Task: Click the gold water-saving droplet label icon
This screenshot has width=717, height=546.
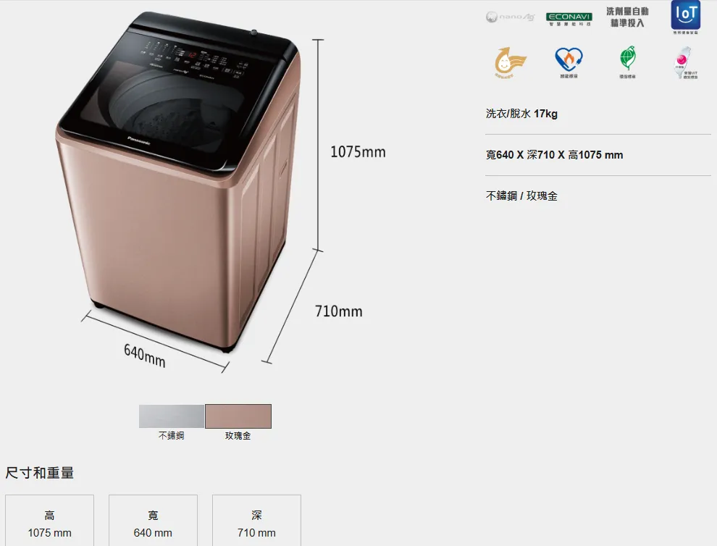Action: (x=510, y=62)
